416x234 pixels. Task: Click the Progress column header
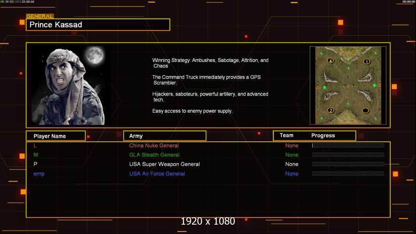323,135
